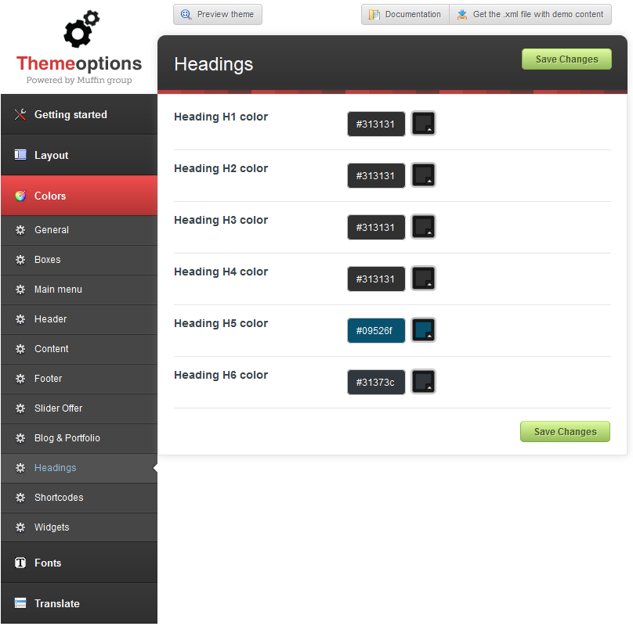Click the Layout panel icon
633x626 pixels.
pyautogui.click(x=20, y=155)
